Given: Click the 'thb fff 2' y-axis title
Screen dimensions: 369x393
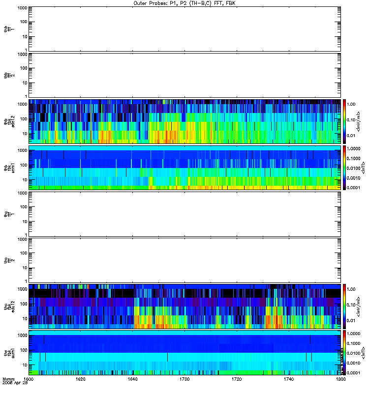Looking at the screenshot, I should pyautogui.click(x=9, y=75).
